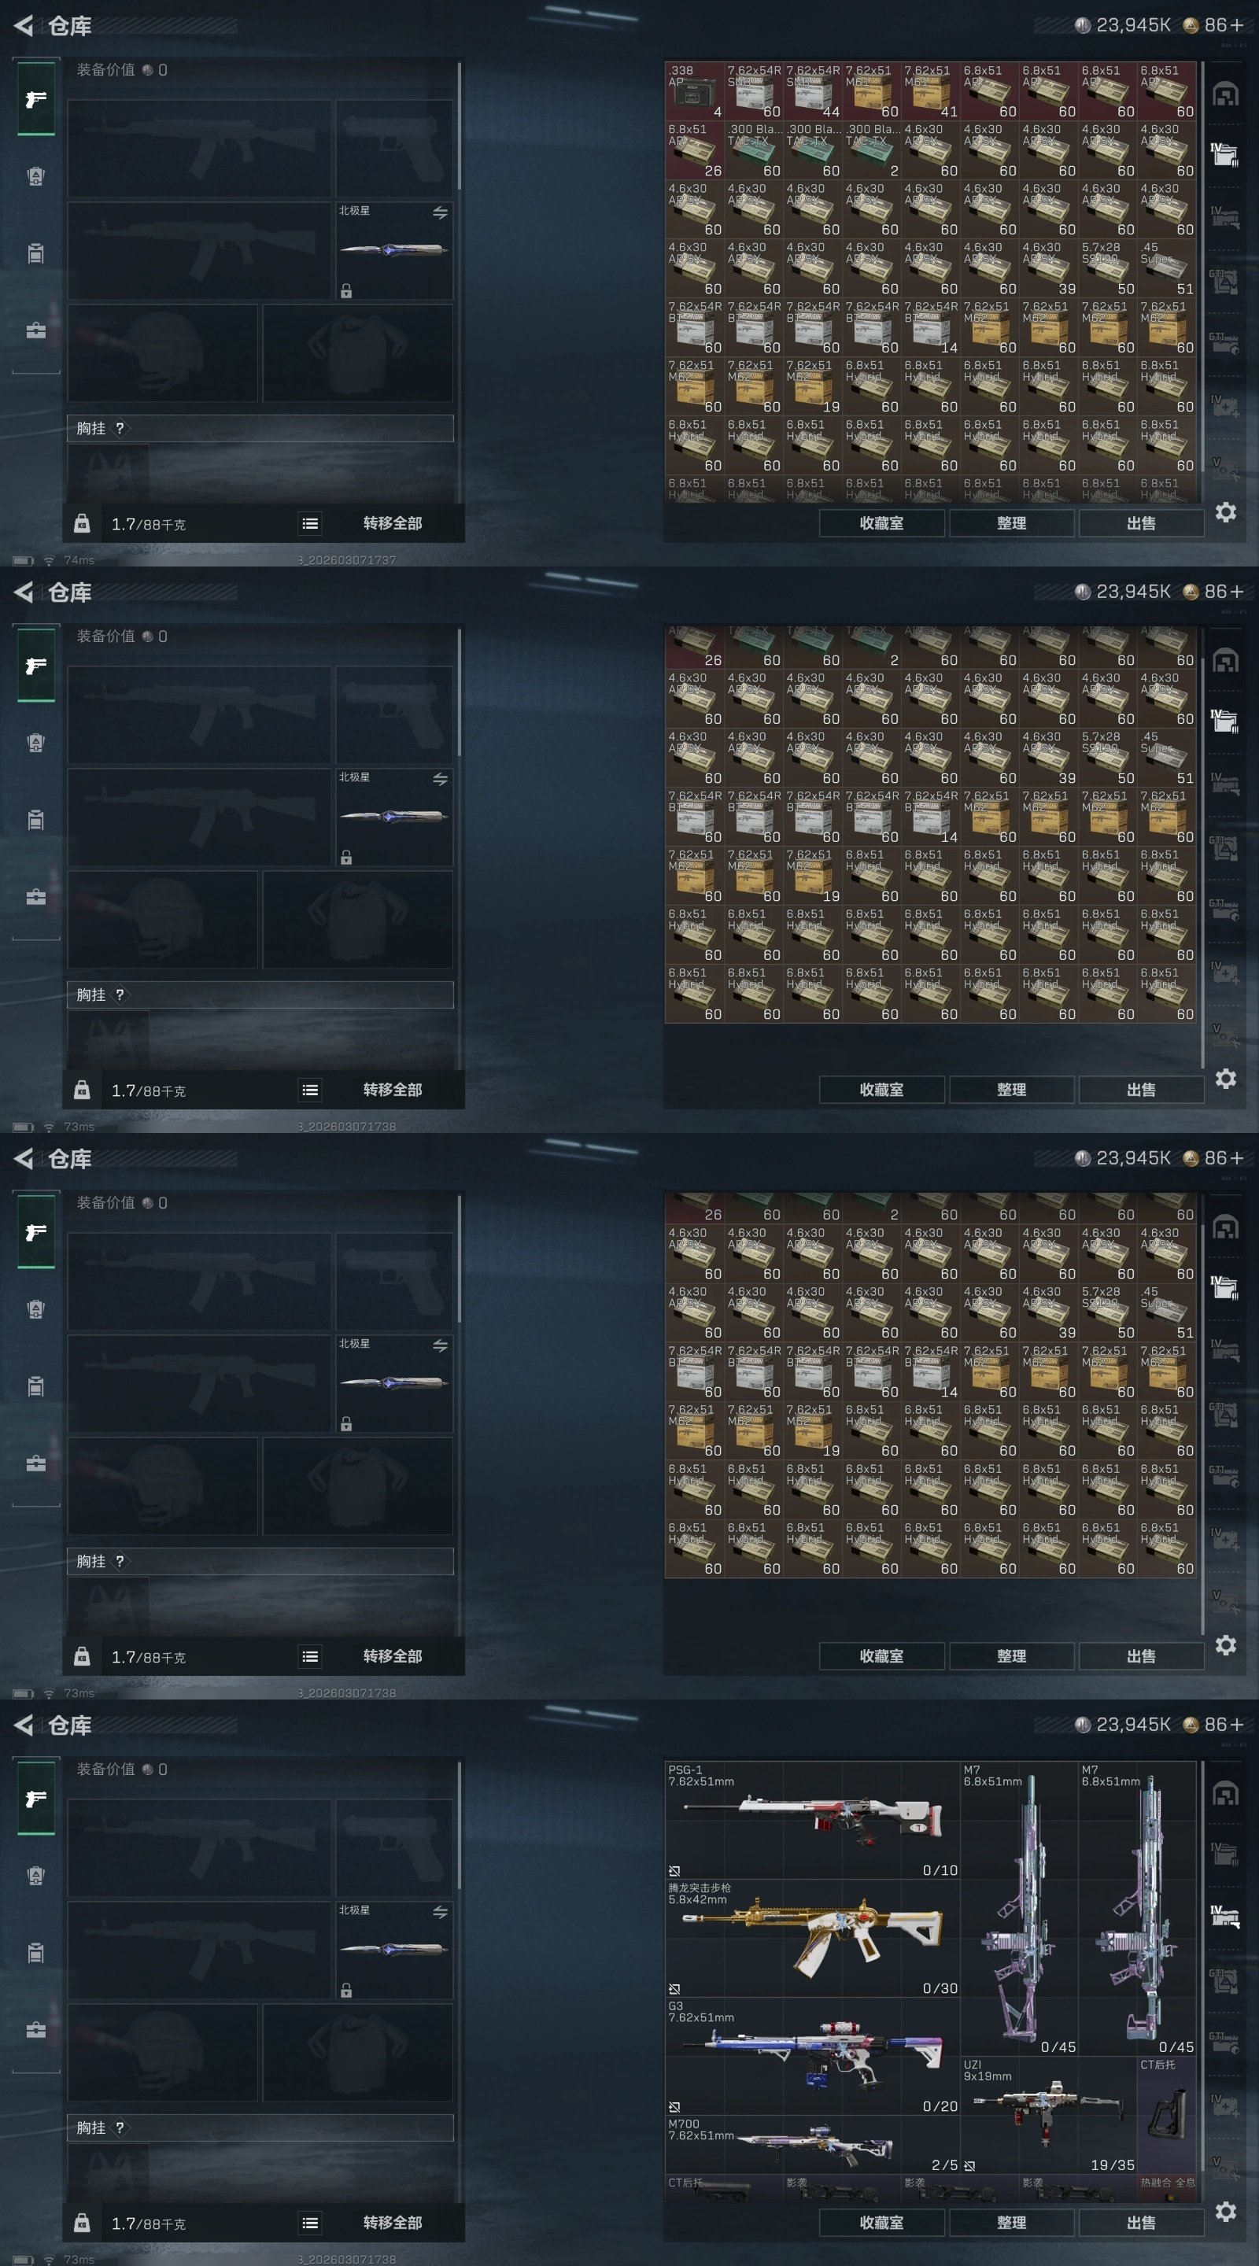Click inventory scrollbar beside the .338 AP ammo grid
The width and height of the screenshot is (1259, 2266).
(x=1202, y=282)
